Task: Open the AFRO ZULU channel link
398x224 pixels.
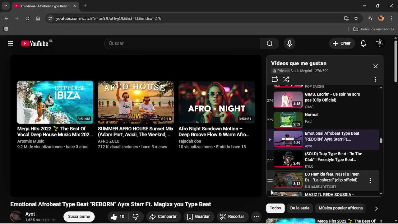Action: [109, 141]
